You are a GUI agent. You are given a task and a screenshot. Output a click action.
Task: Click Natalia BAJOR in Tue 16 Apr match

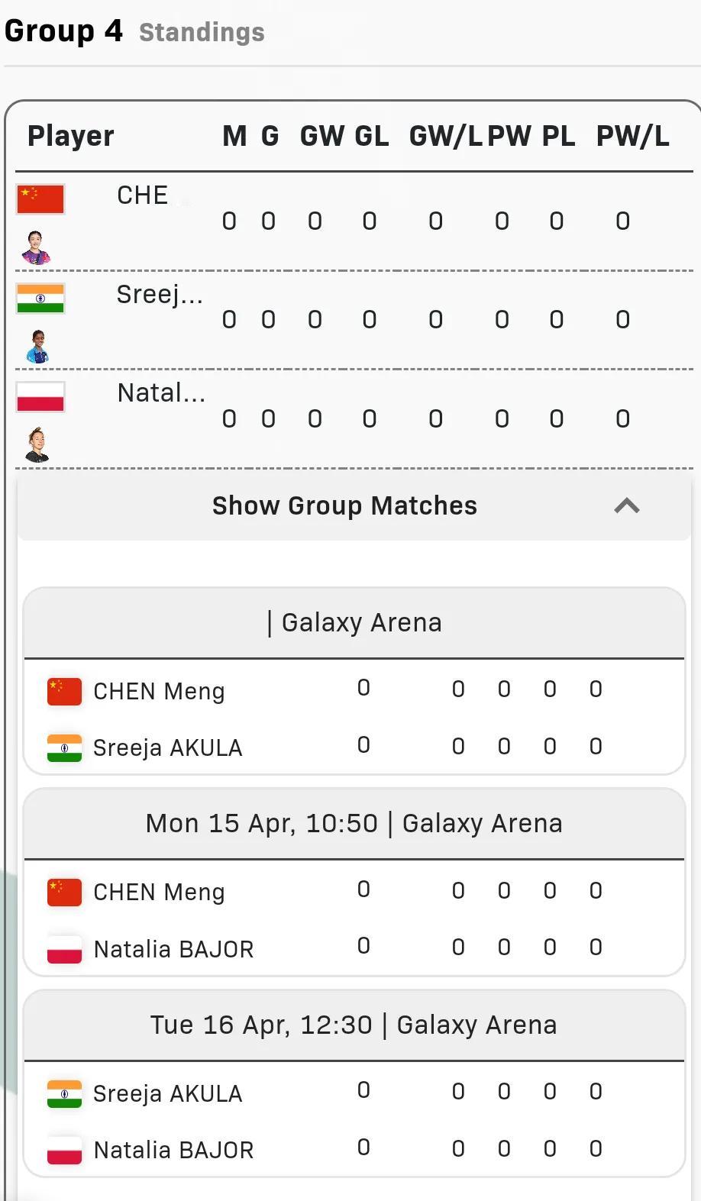click(173, 1150)
